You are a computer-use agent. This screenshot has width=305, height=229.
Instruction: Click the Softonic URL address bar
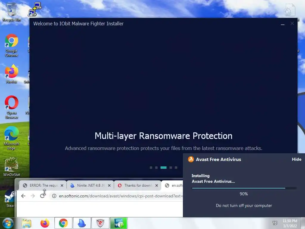pyautogui.click(x=117, y=196)
